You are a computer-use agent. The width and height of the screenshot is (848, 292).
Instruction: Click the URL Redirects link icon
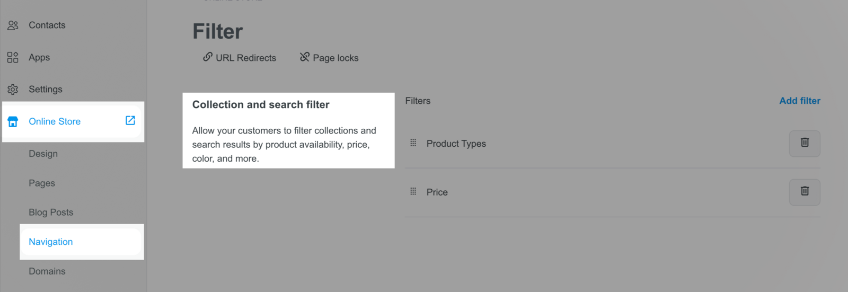pos(208,57)
